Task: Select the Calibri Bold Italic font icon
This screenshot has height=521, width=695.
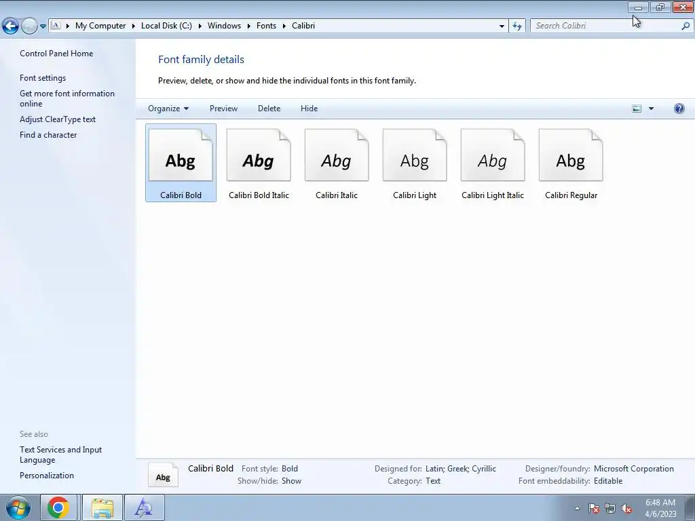Action: pos(259,163)
